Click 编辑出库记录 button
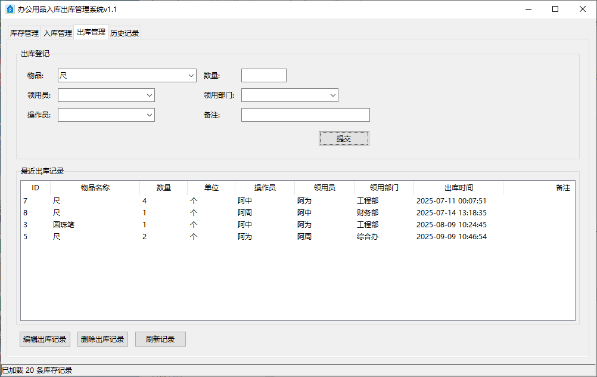The height and width of the screenshot is (377, 597). coord(45,339)
